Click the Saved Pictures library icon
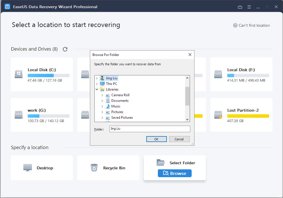Viewport: 283px width, 198px height. click(108, 118)
